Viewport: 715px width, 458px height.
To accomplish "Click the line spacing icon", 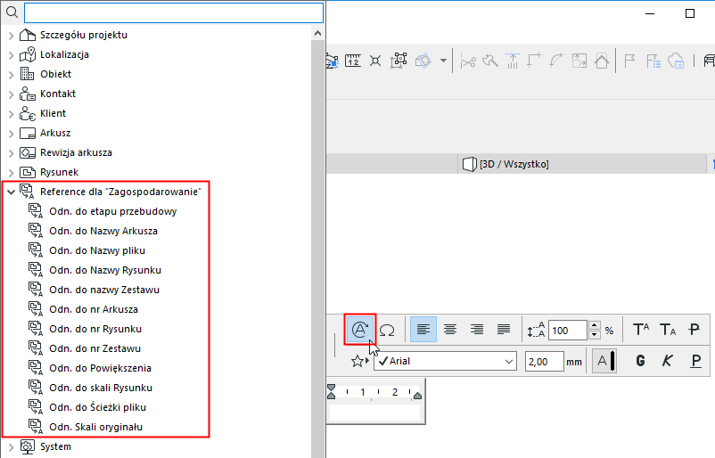I will pyautogui.click(x=536, y=330).
